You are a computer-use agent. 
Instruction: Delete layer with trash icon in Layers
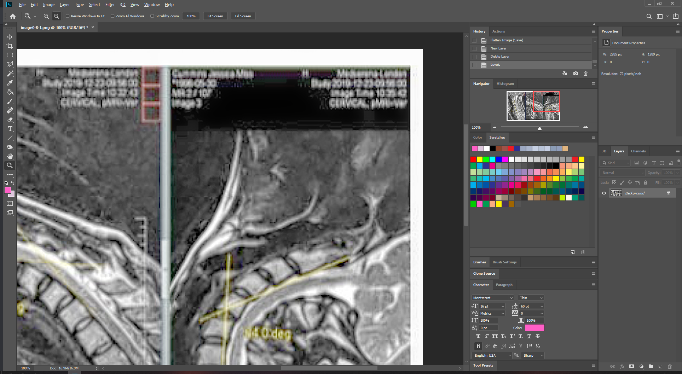point(670,367)
